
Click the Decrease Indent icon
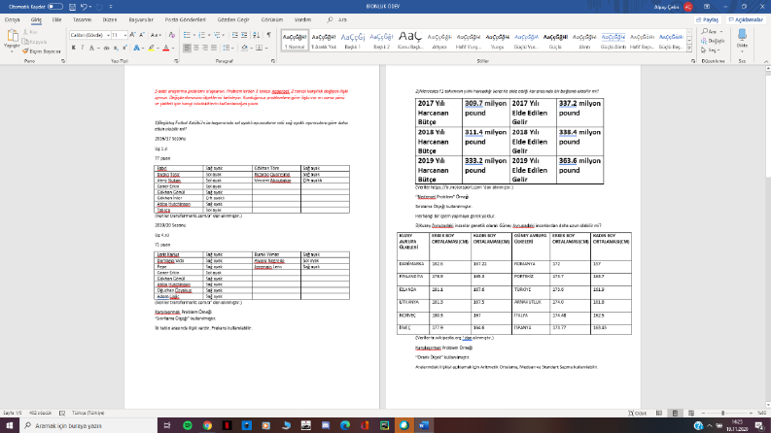click(x=234, y=35)
